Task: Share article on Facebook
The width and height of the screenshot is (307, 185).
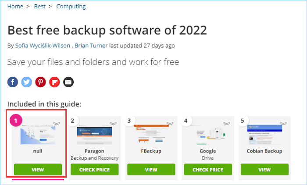Action: [13, 82]
